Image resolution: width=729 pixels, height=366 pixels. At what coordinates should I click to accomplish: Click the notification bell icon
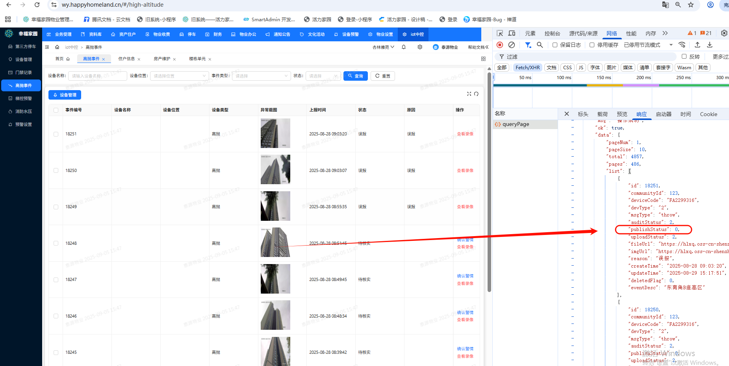(x=404, y=47)
